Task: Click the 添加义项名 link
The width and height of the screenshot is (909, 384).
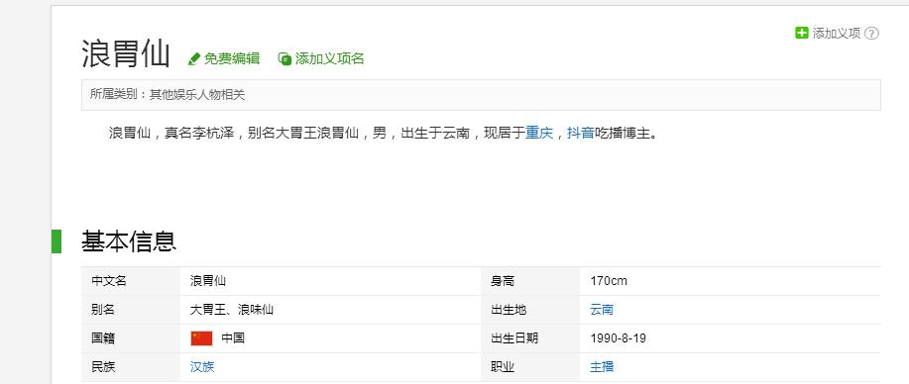Action: click(x=329, y=58)
